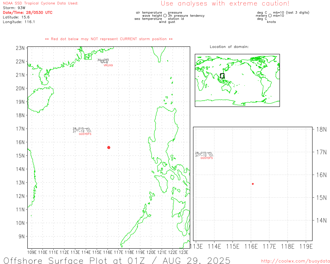Click the '109E' longitude axis label
The width and height of the screenshot is (330, 264).
[x=32, y=252]
